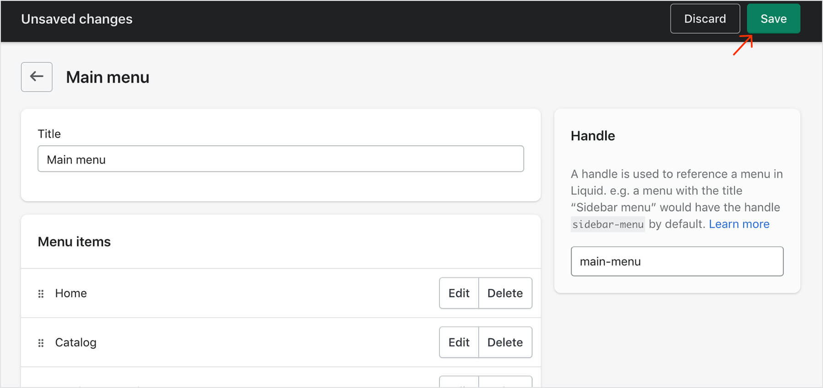Open the Learn more link
This screenshot has height=388, width=823.
(739, 224)
